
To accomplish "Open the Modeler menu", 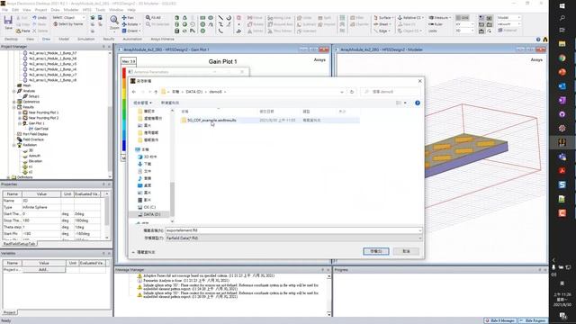I will point(71,10).
